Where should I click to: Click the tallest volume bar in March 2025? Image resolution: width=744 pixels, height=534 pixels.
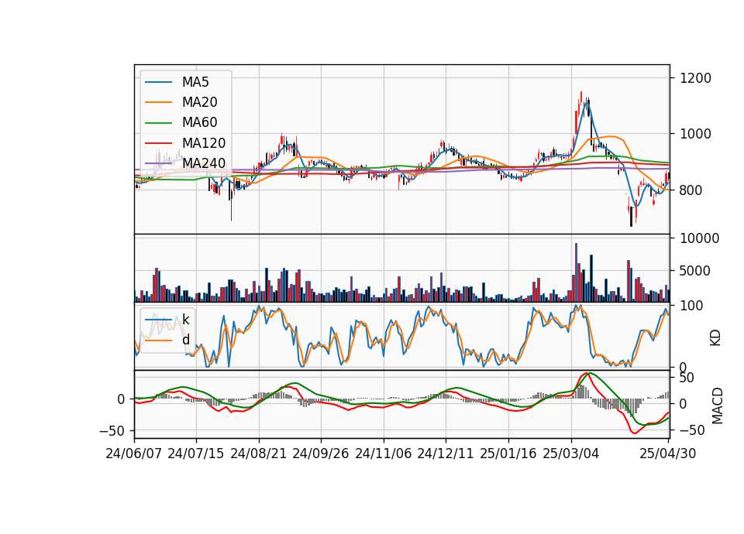pyautogui.click(x=576, y=272)
